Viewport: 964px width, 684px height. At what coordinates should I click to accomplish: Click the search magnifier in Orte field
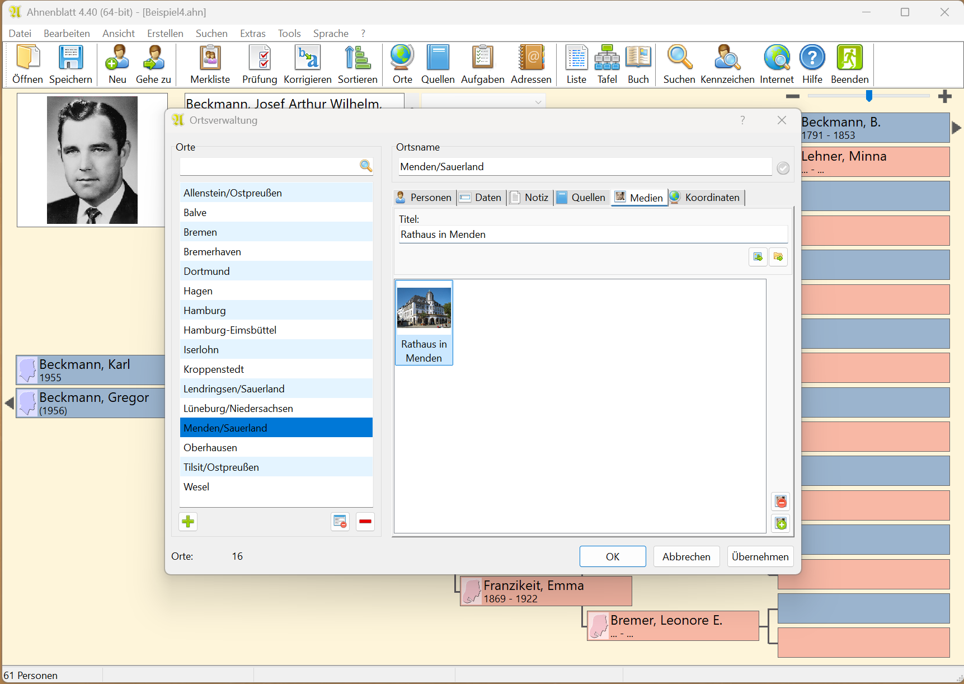pos(365,166)
